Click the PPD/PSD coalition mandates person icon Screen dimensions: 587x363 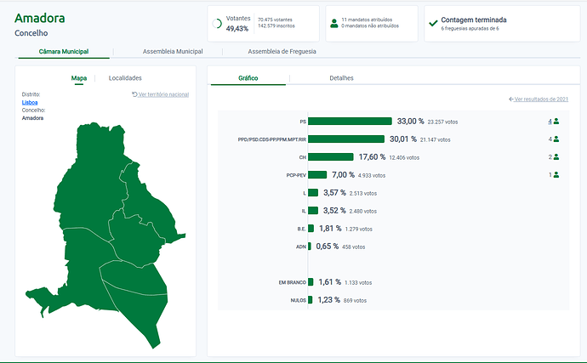pyautogui.click(x=556, y=139)
